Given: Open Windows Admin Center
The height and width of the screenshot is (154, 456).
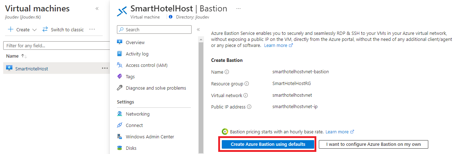Looking at the screenshot, I should (150, 137).
